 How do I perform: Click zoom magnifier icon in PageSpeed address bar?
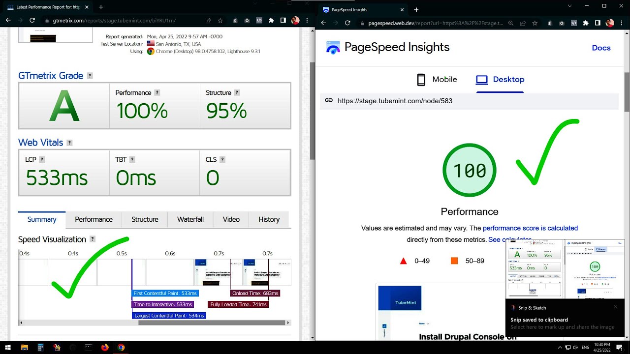point(511,23)
